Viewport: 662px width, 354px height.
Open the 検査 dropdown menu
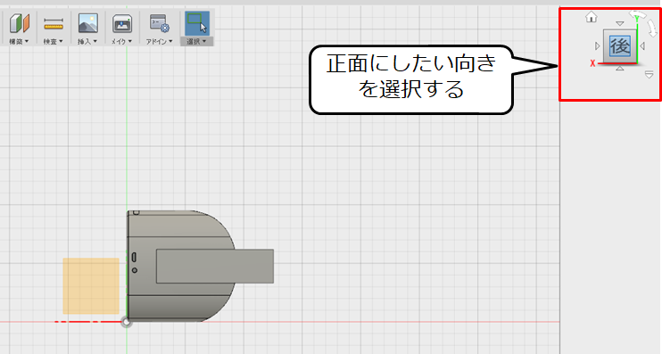[54, 41]
